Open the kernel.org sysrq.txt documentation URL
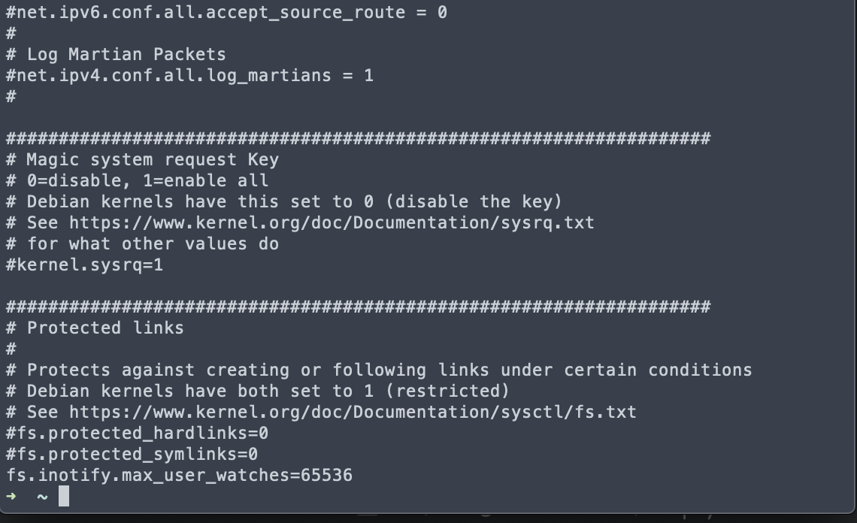 [x=332, y=223]
